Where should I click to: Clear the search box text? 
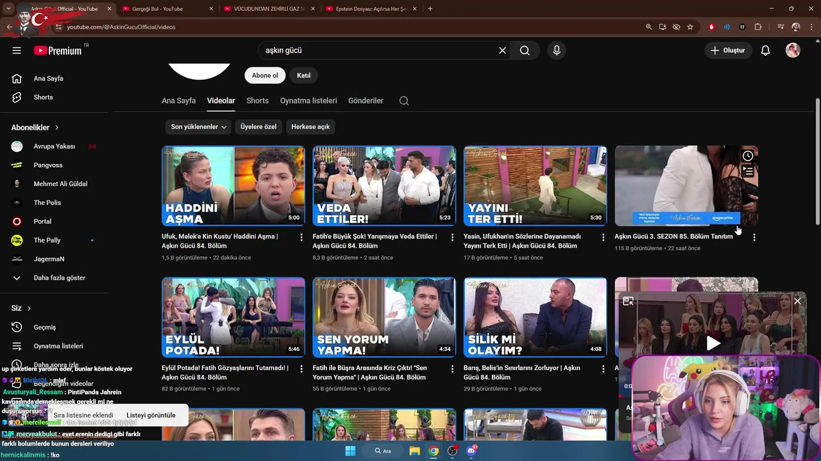tap(502, 51)
